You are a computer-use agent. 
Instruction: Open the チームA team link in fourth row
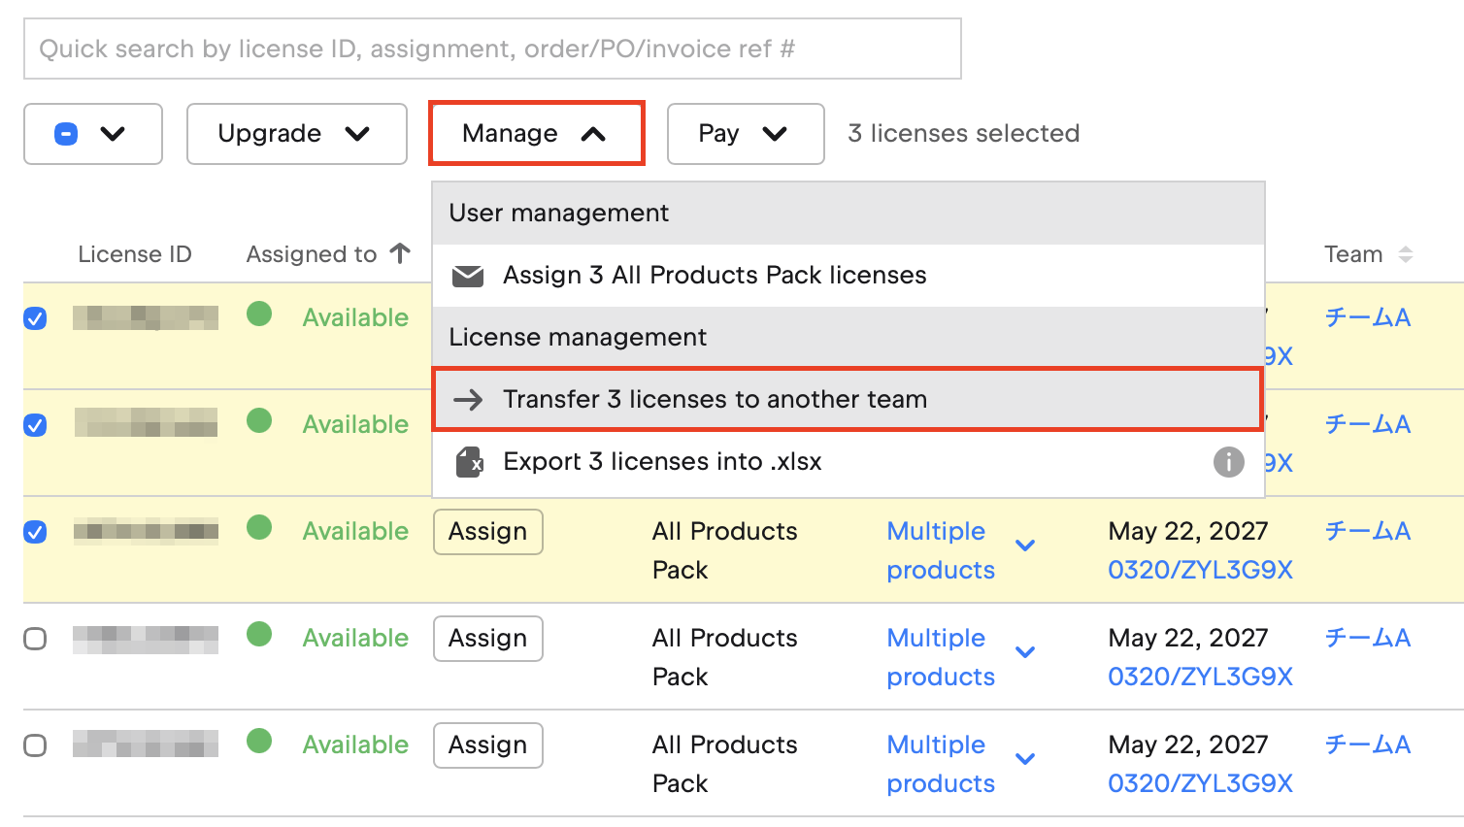[x=1368, y=638]
